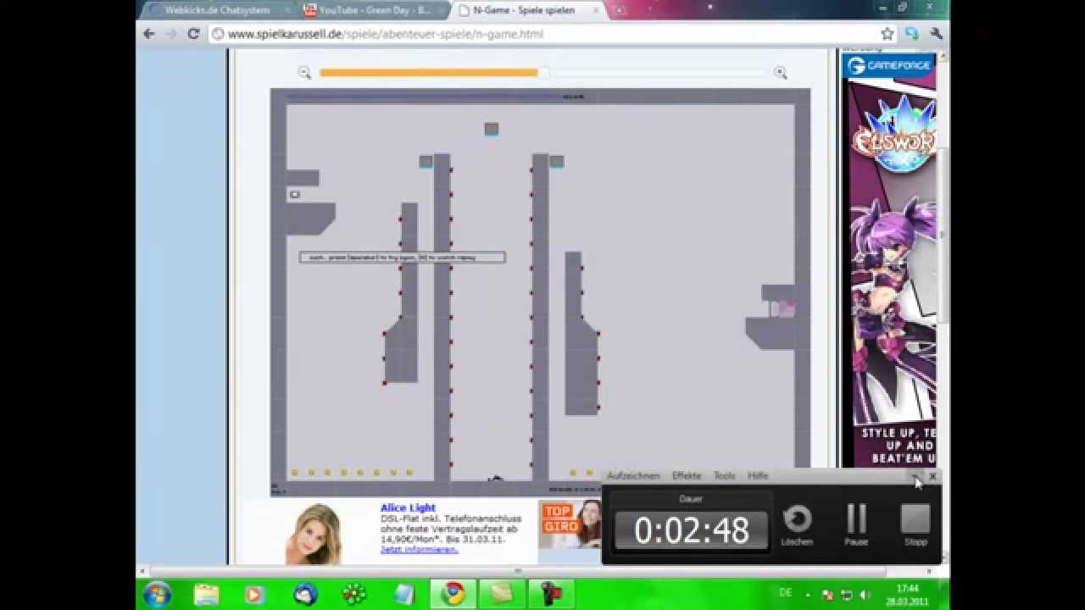
Task: Open the Effekte menu in recorder
Action: pos(687,476)
